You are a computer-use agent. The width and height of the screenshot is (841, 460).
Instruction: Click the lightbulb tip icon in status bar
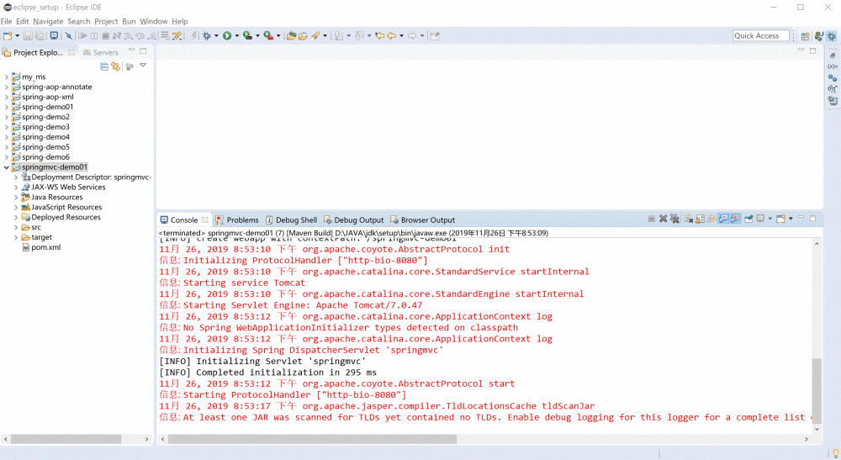(835, 453)
